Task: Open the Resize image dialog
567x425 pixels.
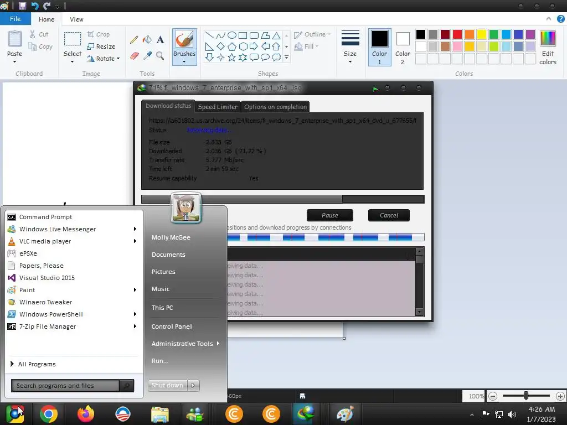Action: 101,46
